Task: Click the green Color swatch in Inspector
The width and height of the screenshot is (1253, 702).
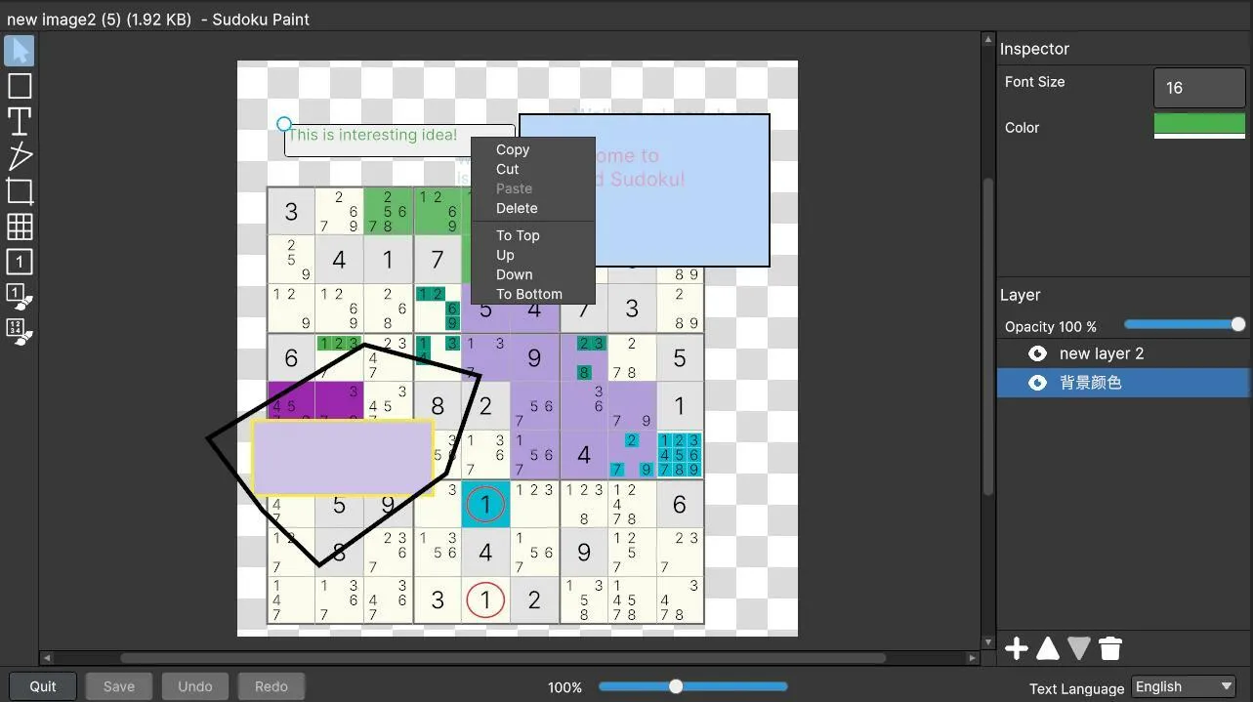Action: pyautogui.click(x=1199, y=124)
